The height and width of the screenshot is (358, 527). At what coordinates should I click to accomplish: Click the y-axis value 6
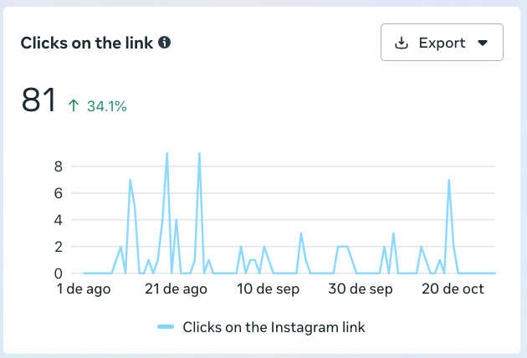pos(58,193)
